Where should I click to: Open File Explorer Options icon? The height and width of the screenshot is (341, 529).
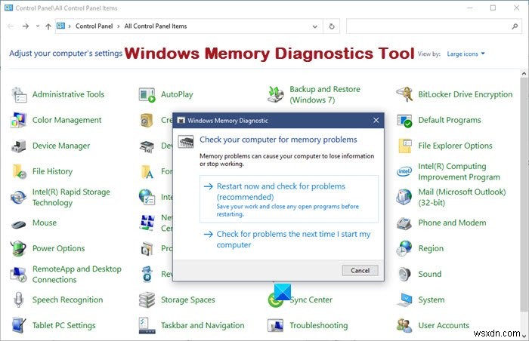(x=404, y=146)
